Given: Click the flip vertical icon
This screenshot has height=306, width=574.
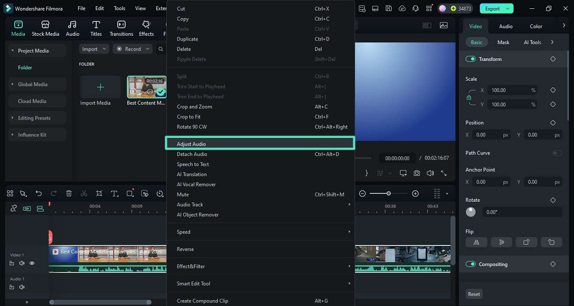Looking at the screenshot, I should tap(502, 242).
